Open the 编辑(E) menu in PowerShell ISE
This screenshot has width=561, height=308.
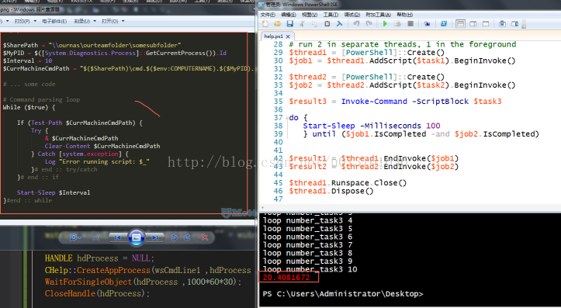(x=289, y=15)
